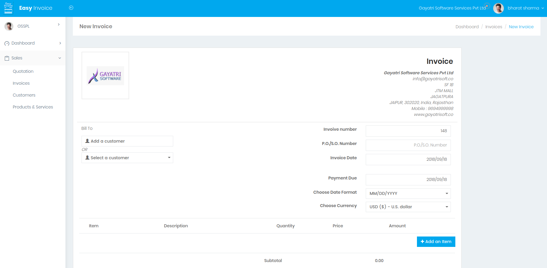The height and width of the screenshot is (268, 547).
Task: Click the Easy Invoice logo icon
Action: pos(8,8)
